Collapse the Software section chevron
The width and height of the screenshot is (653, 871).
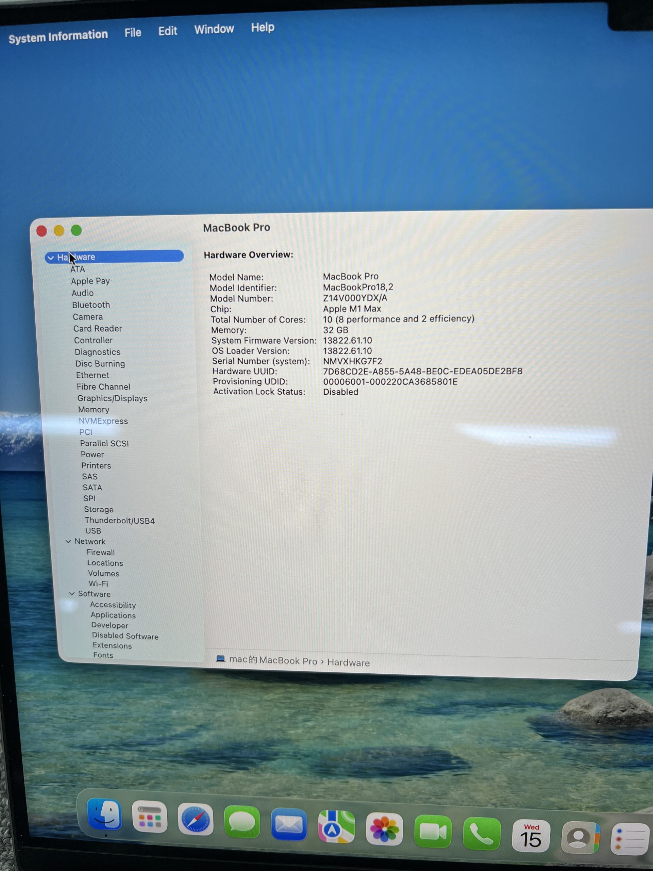[x=72, y=594]
